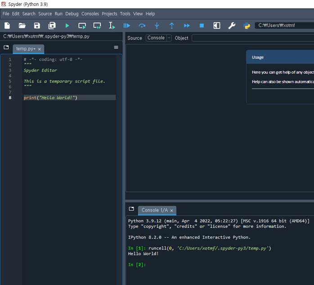Click the coding utf-8 comment line

(x=53, y=59)
